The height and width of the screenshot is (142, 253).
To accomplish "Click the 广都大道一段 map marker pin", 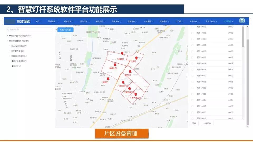I will pos(123,82).
